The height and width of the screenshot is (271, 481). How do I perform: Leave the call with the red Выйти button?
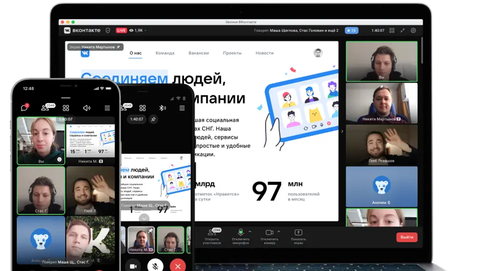[x=407, y=237]
